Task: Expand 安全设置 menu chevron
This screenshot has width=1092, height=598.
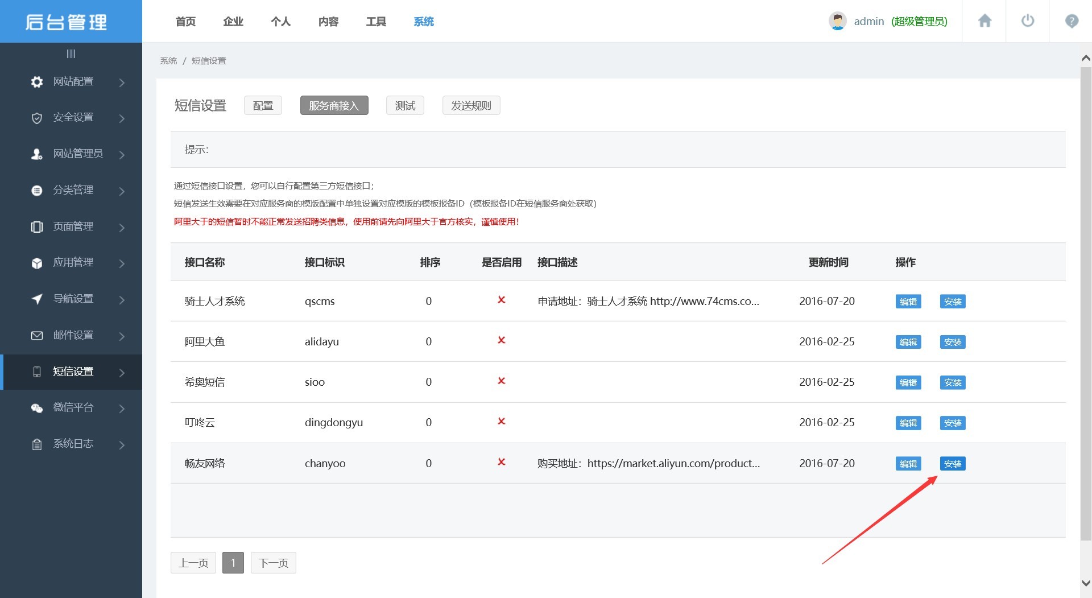Action: (x=122, y=118)
